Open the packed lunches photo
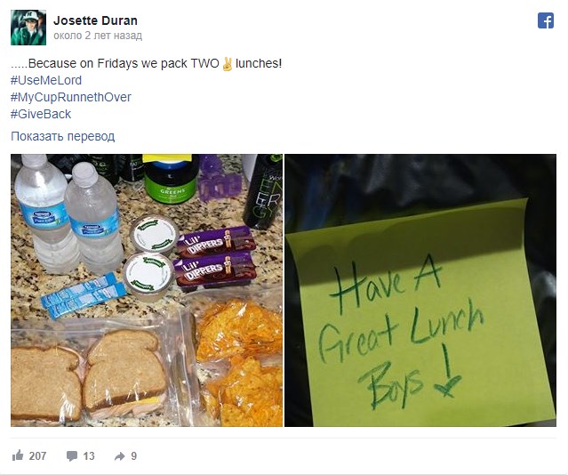568x475 pixels. (x=147, y=290)
